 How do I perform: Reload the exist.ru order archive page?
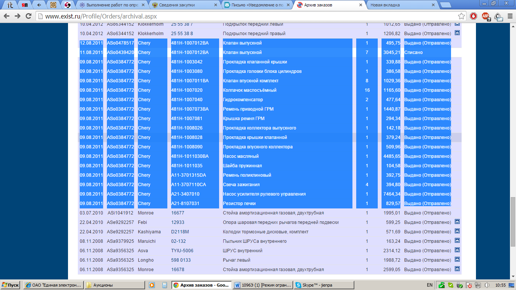(x=28, y=16)
